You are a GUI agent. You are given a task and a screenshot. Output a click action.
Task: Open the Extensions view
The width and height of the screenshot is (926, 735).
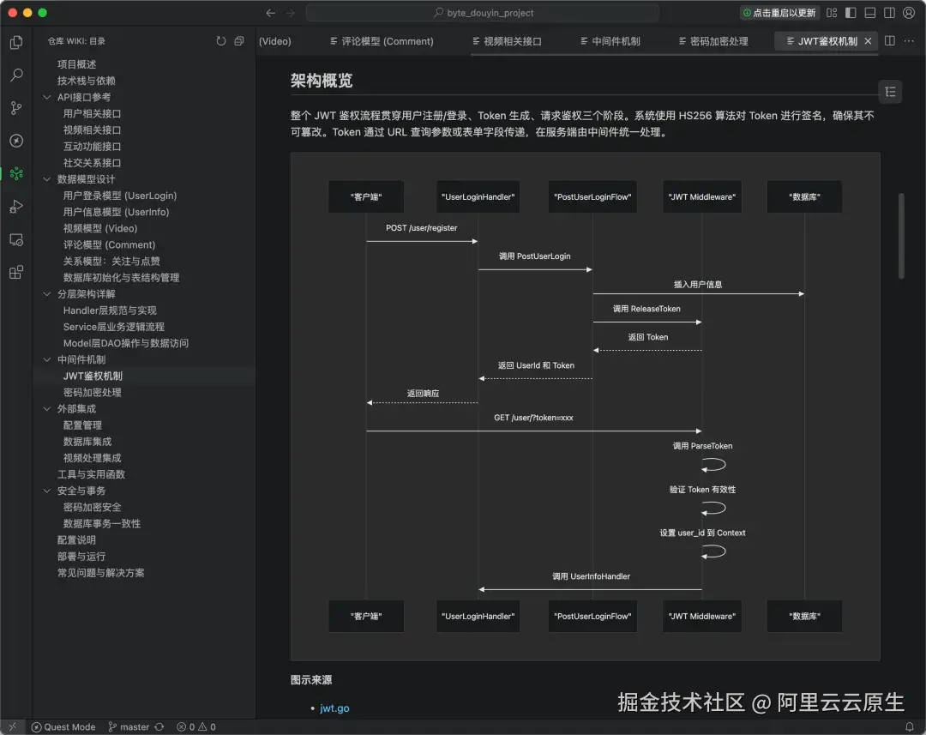pos(16,272)
